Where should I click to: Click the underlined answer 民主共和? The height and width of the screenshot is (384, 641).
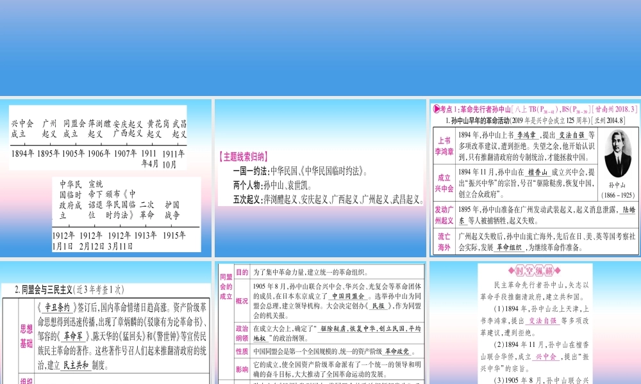point(76,365)
